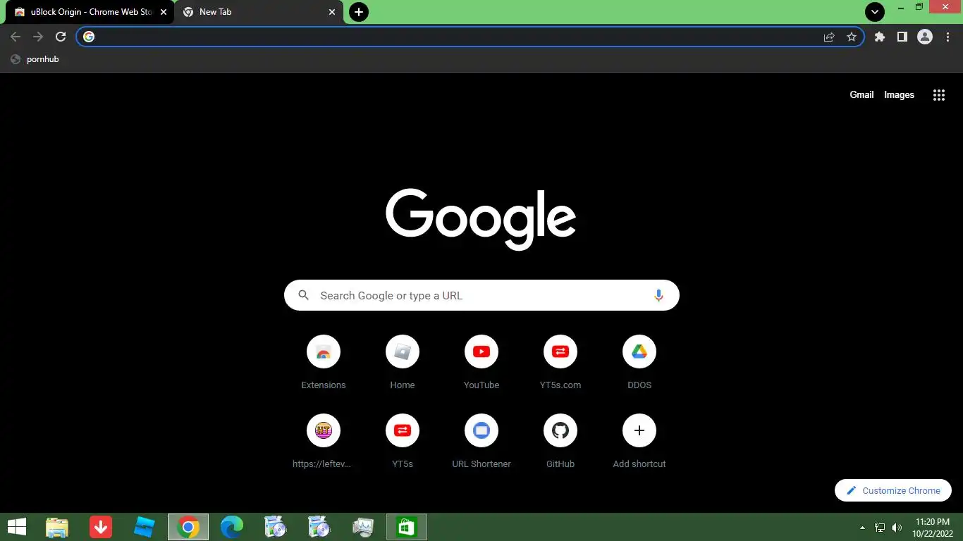963x541 pixels.
Task: Open Microsoft Edge from the taskbar
Action: coord(232,527)
